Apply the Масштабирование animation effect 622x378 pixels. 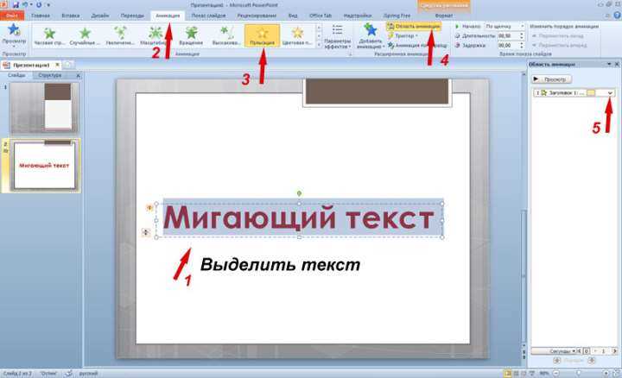tap(155, 35)
